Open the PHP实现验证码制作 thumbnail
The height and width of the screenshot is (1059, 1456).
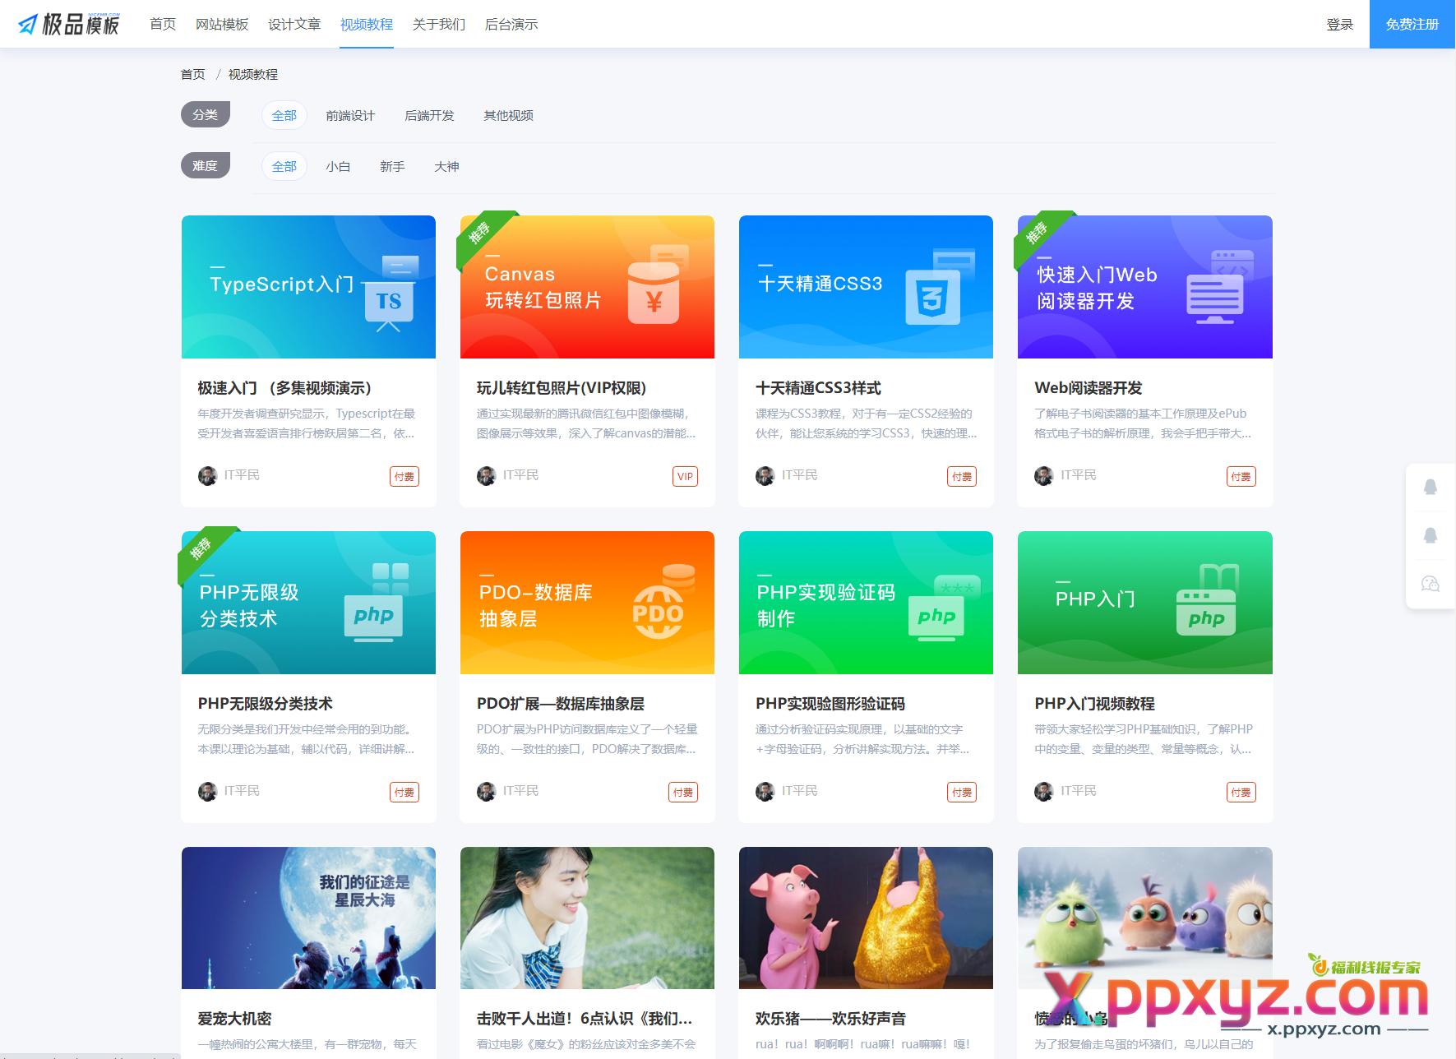tap(866, 603)
